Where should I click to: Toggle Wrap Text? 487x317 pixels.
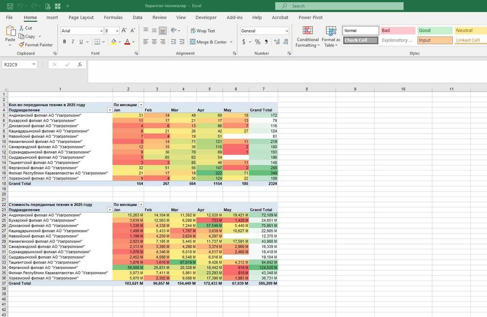coord(203,31)
